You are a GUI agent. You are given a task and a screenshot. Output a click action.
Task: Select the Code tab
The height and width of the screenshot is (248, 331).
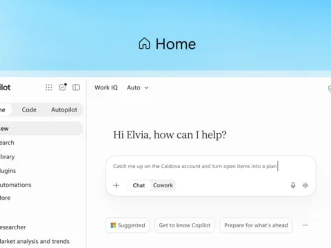(x=29, y=110)
